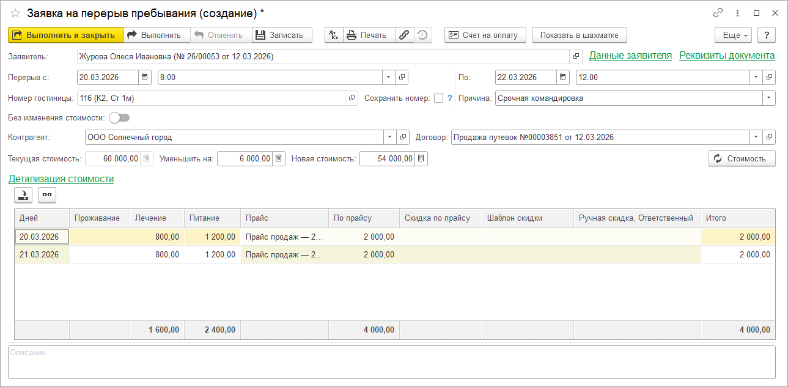Open Данные заявителя link

[630, 56]
